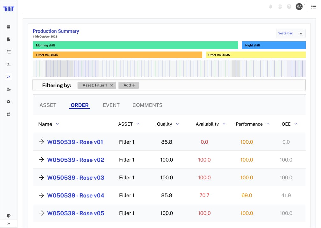Screen dimensions: 321x228
Task: Remove the Asset: Filler 1 filter
Action: coord(111,85)
